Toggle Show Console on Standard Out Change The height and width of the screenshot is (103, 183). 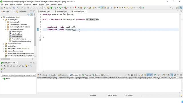coord(148,75)
